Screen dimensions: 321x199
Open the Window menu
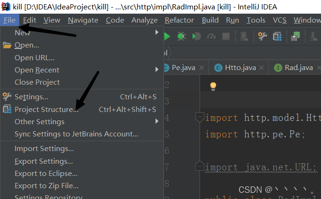point(307,20)
